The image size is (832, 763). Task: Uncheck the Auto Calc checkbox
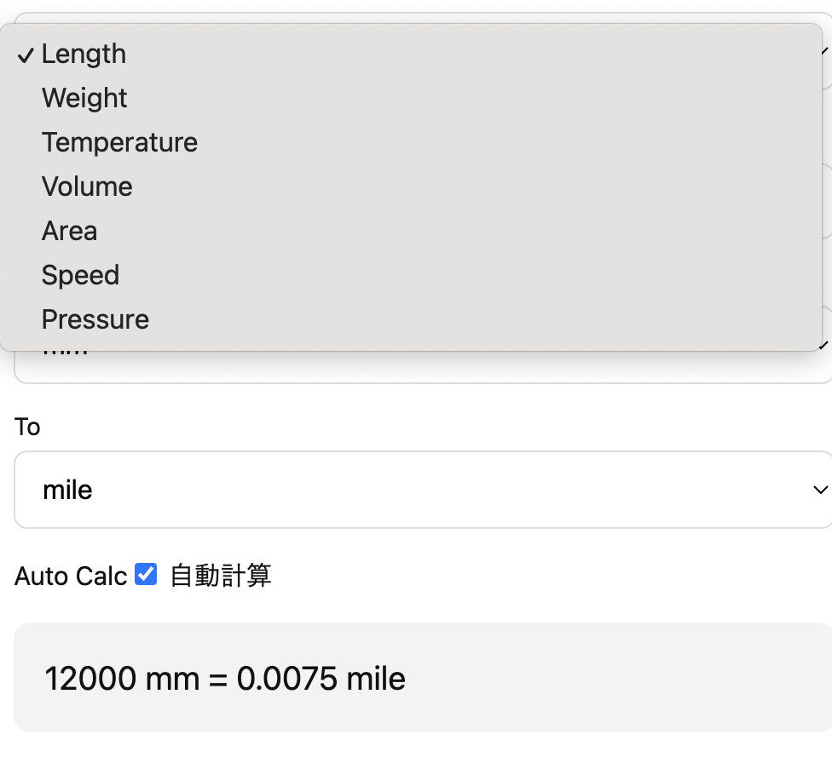point(146,574)
